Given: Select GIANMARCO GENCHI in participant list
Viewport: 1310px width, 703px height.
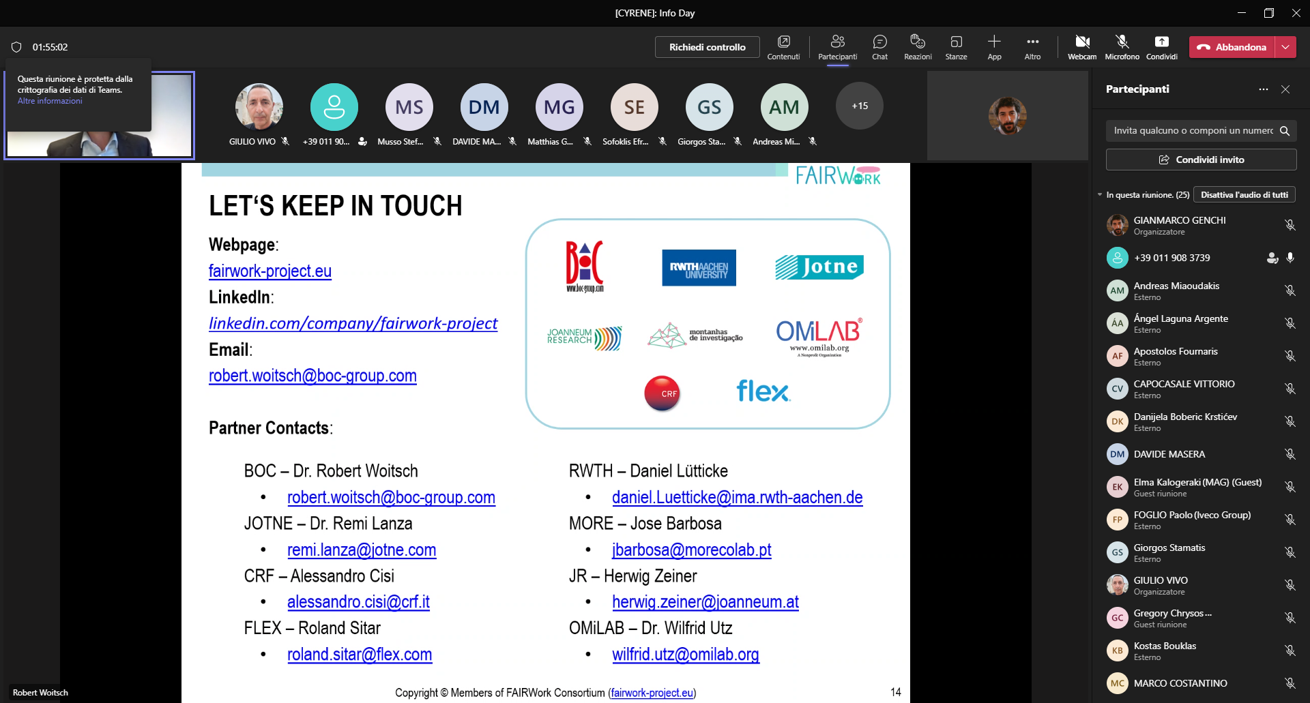Looking at the screenshot, I should (x=1201, y=225).
